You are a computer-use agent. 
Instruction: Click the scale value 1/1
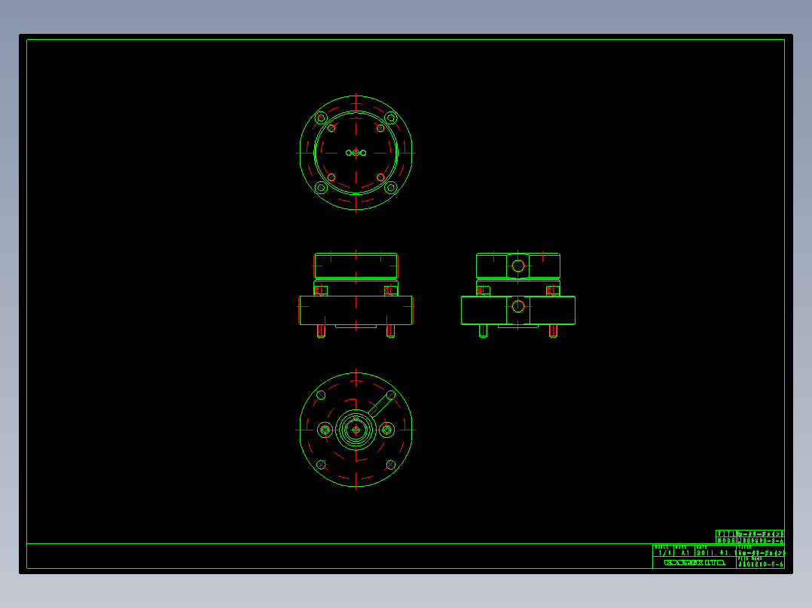click(664, 553)
